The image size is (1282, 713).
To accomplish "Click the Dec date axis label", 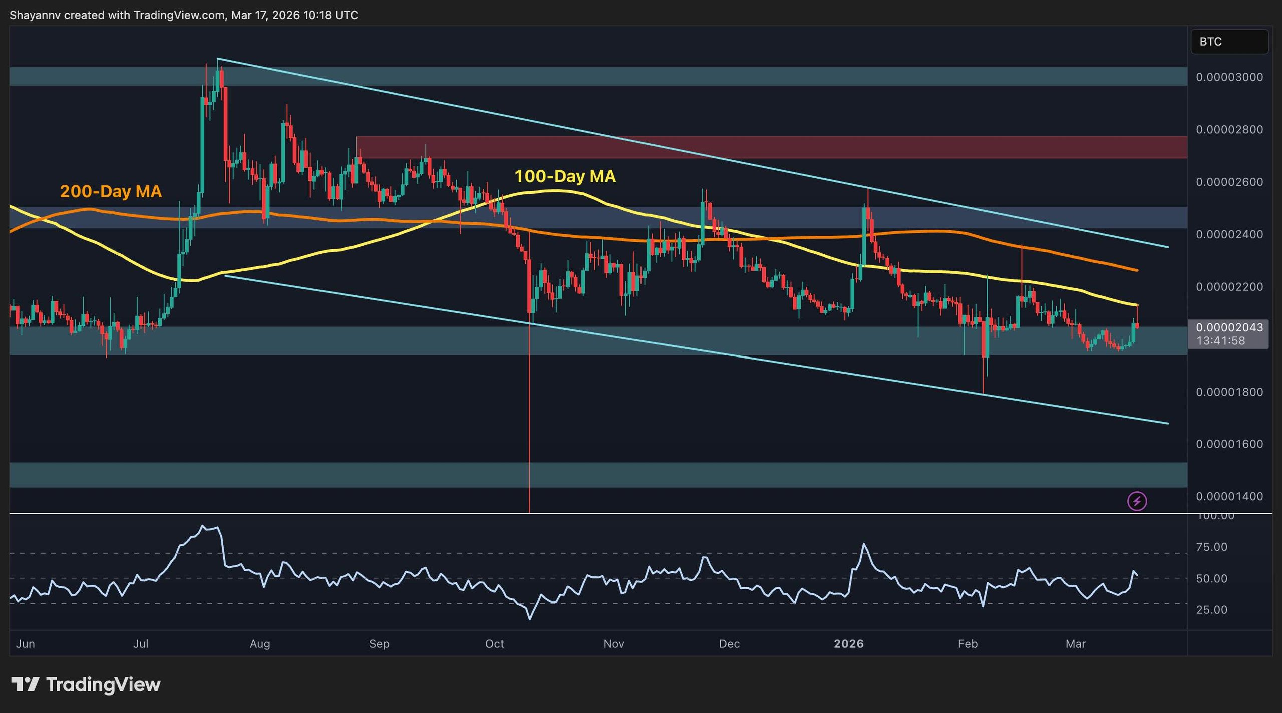I will [x=729, y=644].
